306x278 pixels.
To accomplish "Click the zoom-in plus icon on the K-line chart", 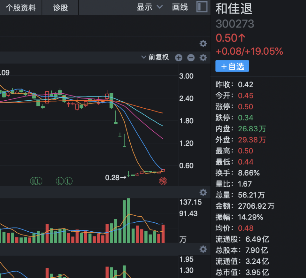I will point(178,58).
